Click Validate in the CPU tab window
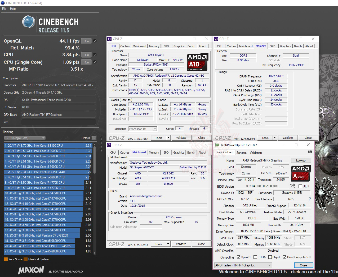Screen dimensions: 338x277 (x=181, y=138)
